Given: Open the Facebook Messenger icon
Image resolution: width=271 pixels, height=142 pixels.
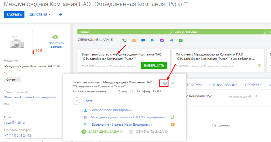Looking at the screenshot, I should tap(162, 40).
